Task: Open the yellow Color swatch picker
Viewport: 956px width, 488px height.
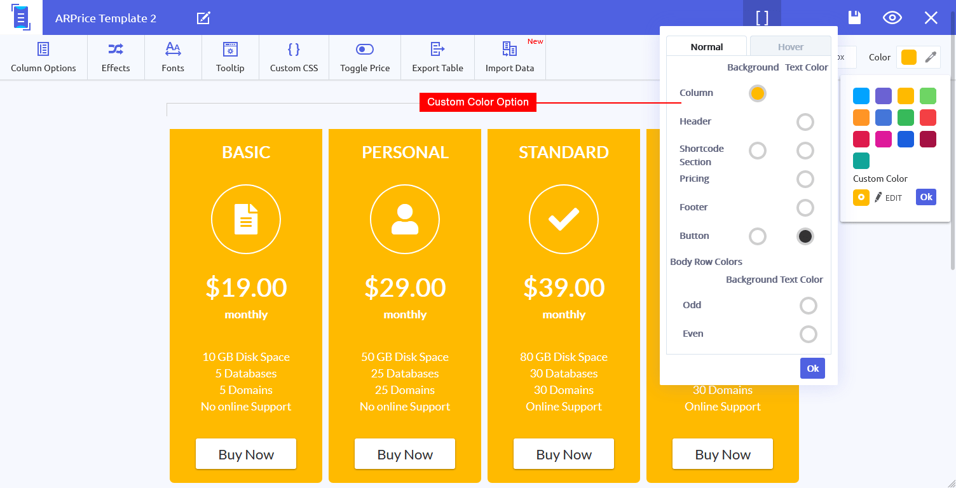Action: click(x=908, y=57)
